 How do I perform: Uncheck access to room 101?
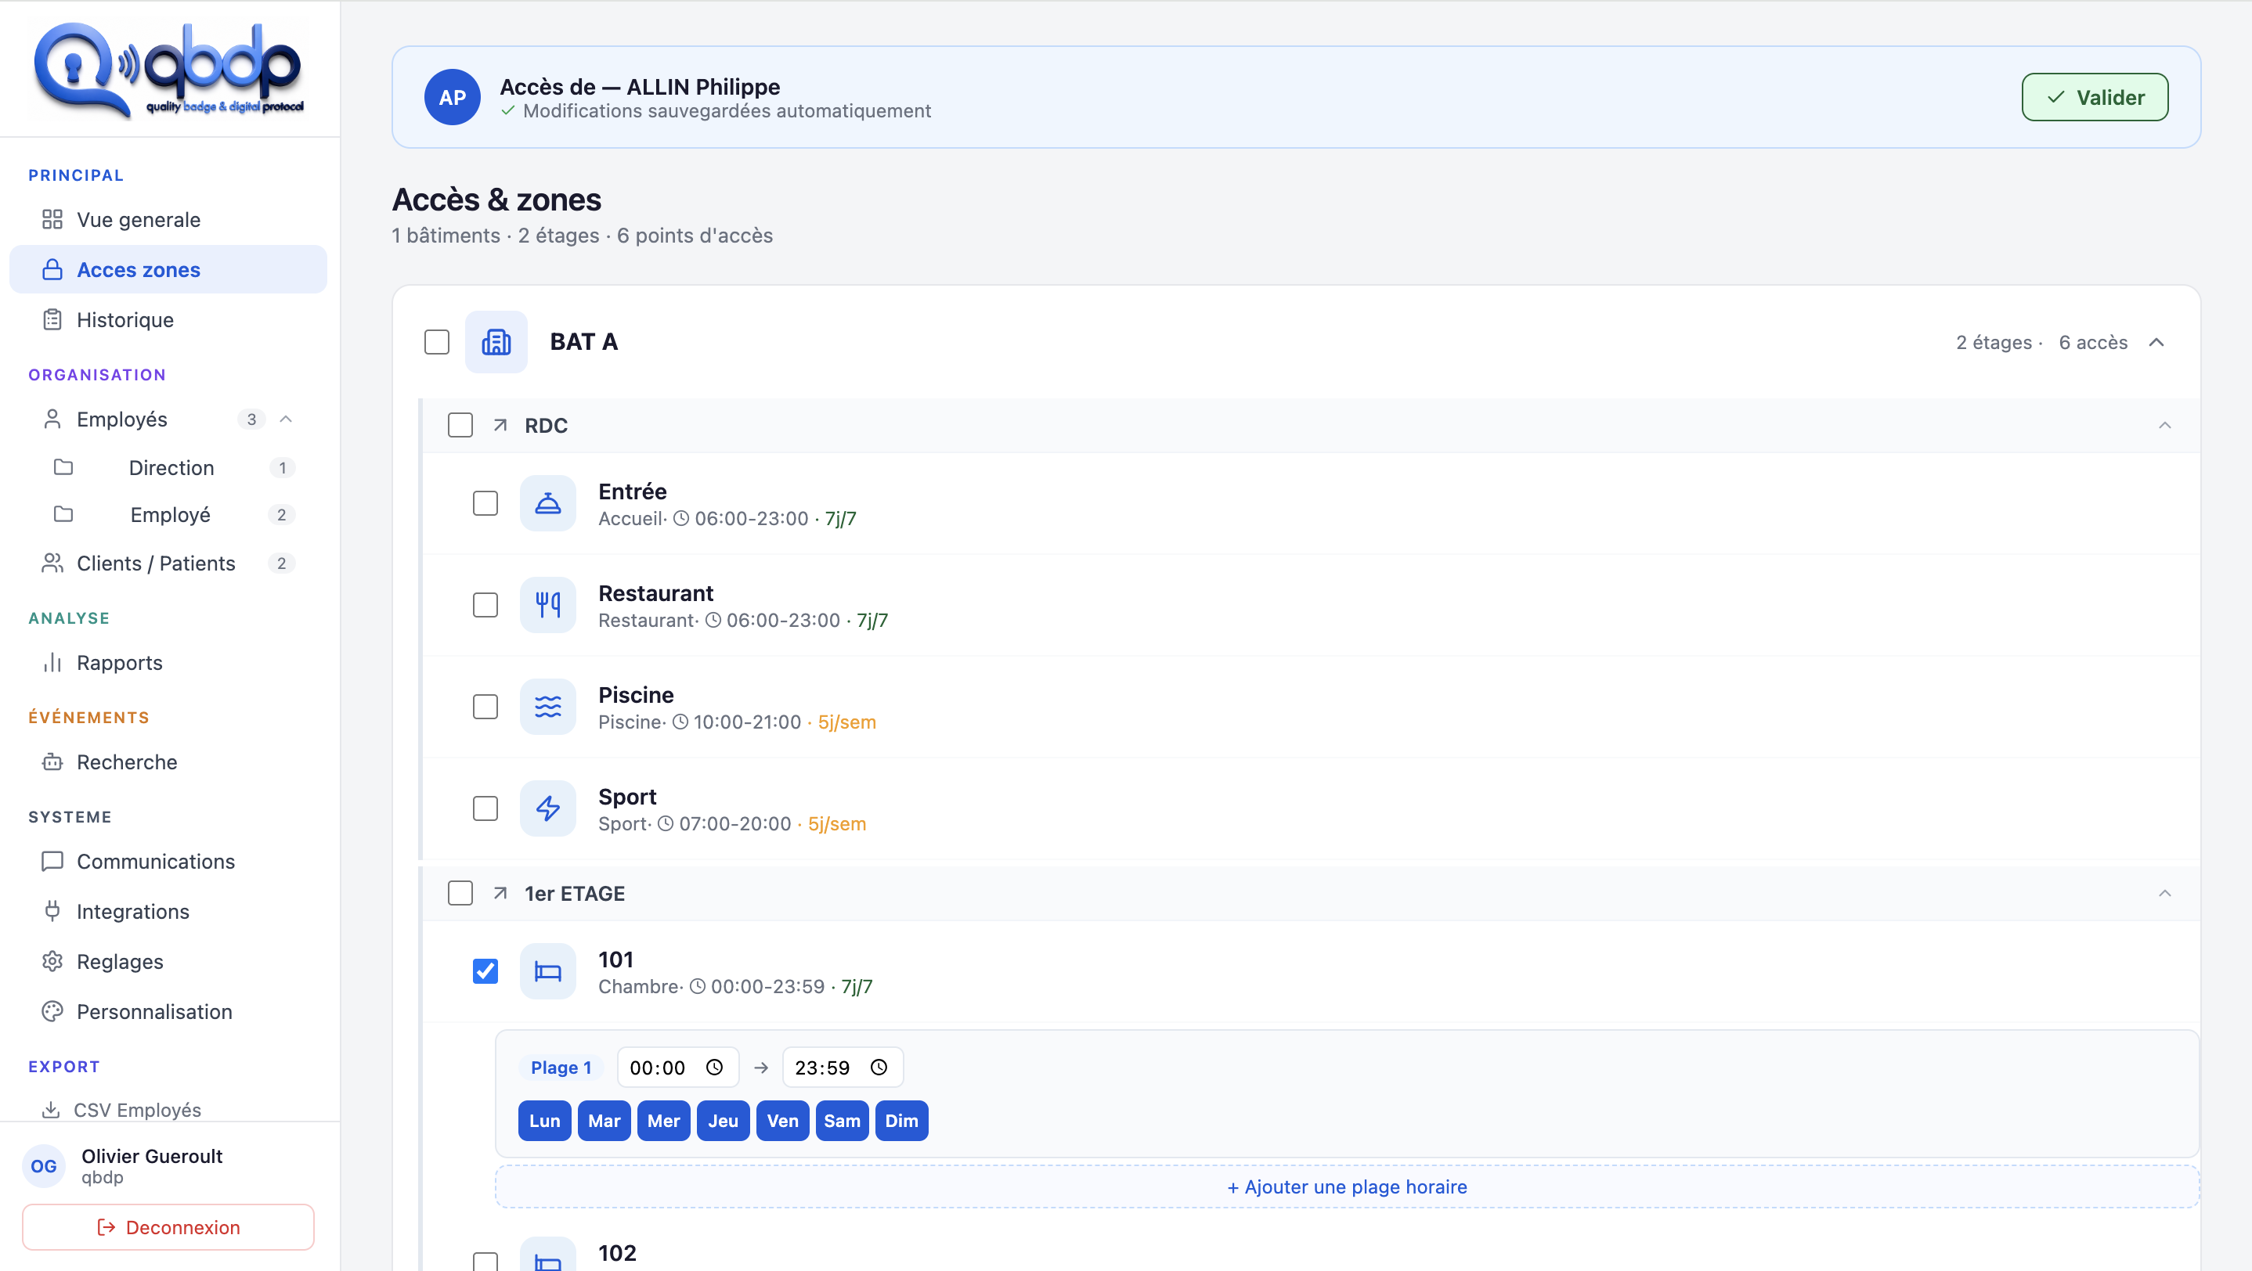tap(485, 971)
